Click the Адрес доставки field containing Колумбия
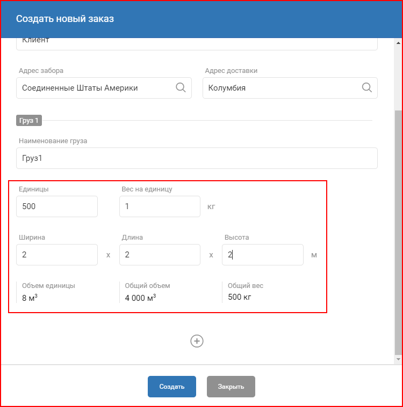Image resolution: width=403 pixels, height=407 pixels. coord(290,88)
